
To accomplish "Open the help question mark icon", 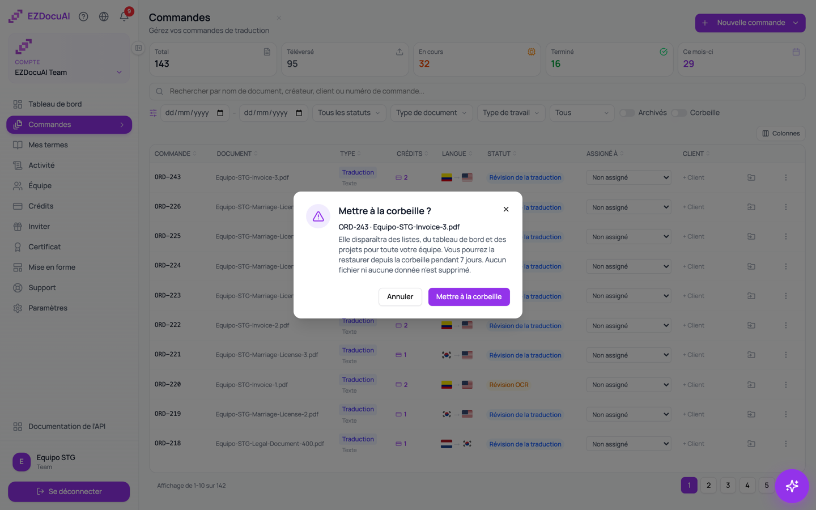I will (x=83, y=16).
